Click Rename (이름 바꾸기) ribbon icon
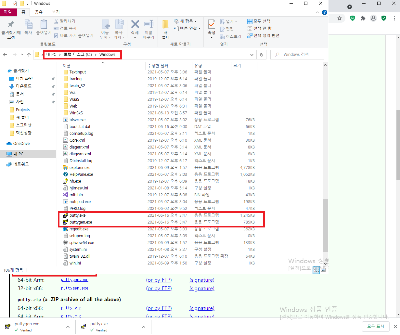 149,24
